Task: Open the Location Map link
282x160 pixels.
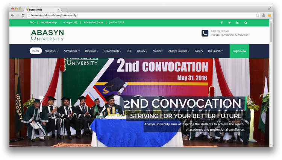Action: click(49, 23)
